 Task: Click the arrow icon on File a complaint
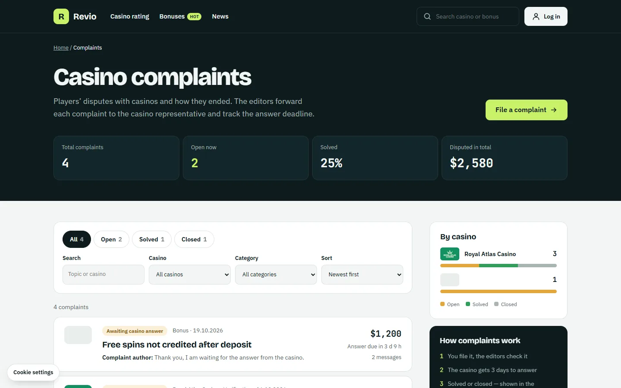point(554,110)
